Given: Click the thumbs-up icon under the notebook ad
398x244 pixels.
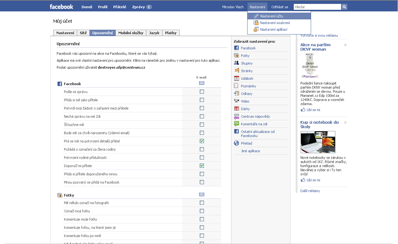Looking at the screenshot, I should coord(303,180).
